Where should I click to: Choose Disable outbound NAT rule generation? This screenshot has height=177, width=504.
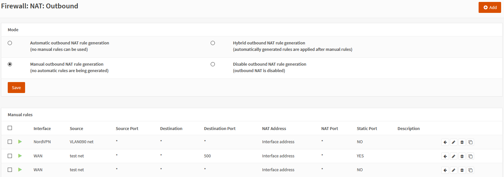[213, 64]
